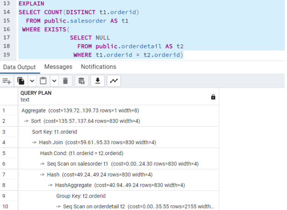Click the 'Seq Scan on salesorder t1' cell
Image resolution: width=287 pixels, height=210 pixels.
click(118, 164)
